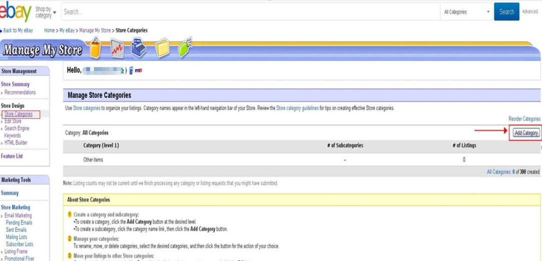Click the blue store icon beside username
Screen dimensions: 542x261
131,70
